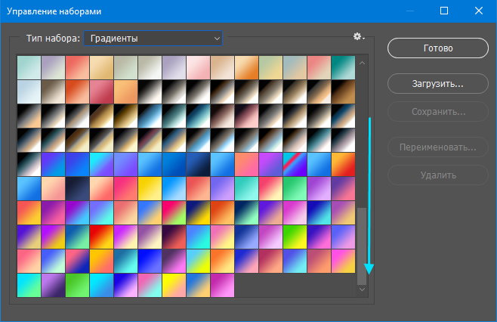Open the Тип набора dropdown showing Градиенты
This screenshot has height=322, width=497.
(x=153, y=39)
